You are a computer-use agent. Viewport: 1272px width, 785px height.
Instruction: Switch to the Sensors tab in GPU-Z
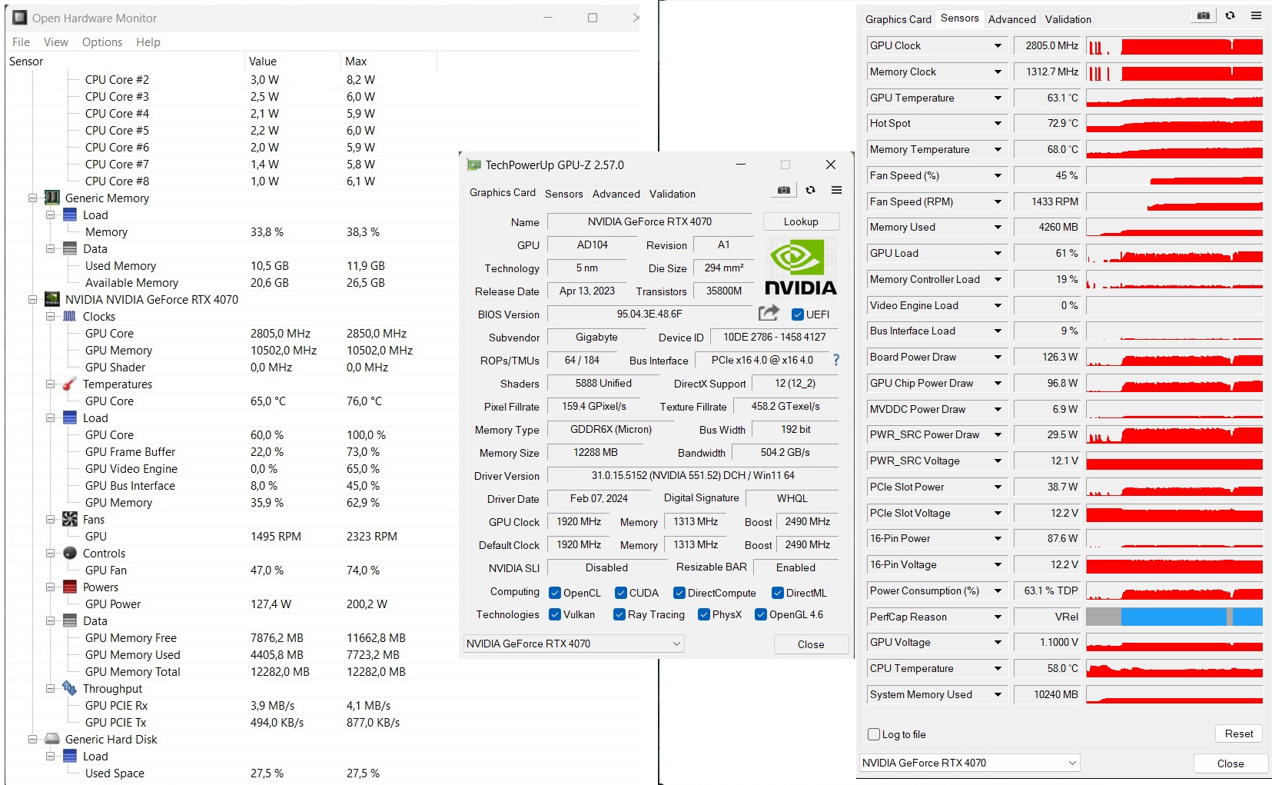tap(564, 194)
